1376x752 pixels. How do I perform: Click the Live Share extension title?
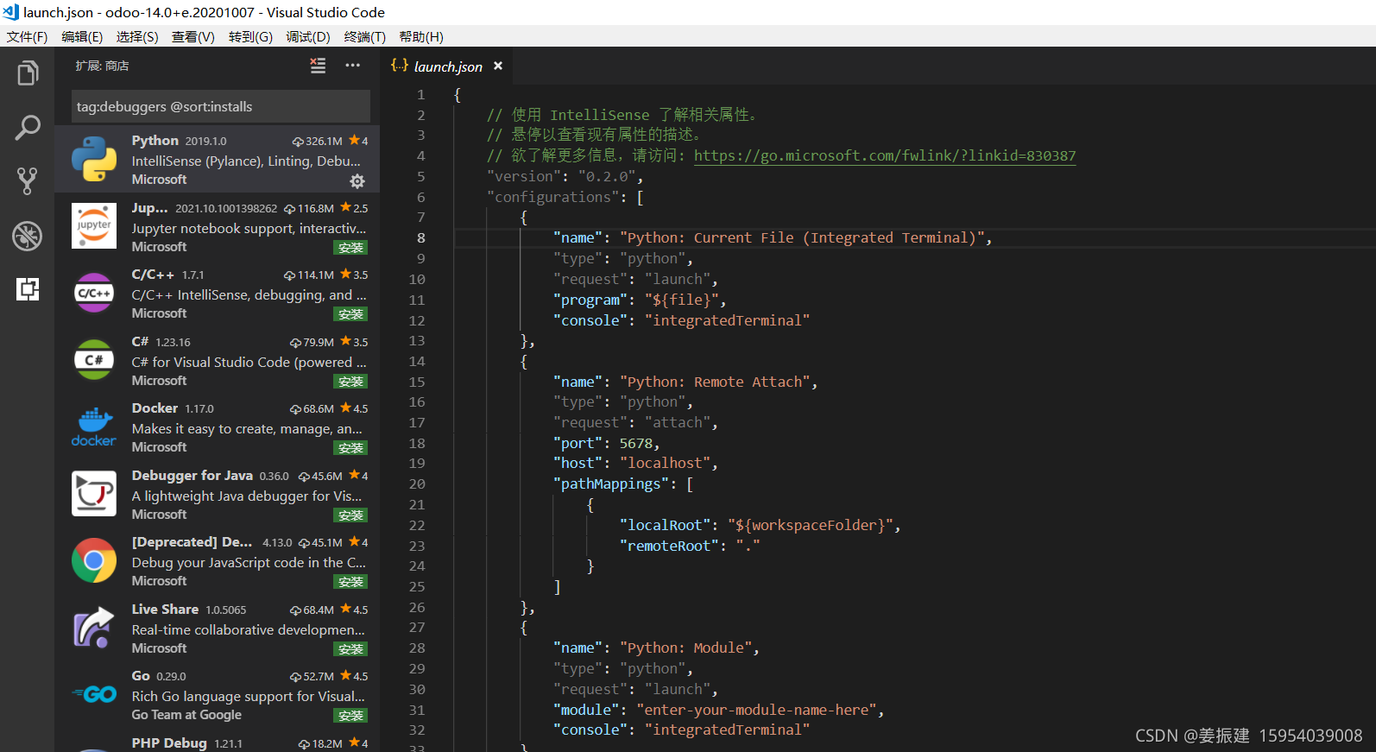pyautogui.click(x=165, y=610)
